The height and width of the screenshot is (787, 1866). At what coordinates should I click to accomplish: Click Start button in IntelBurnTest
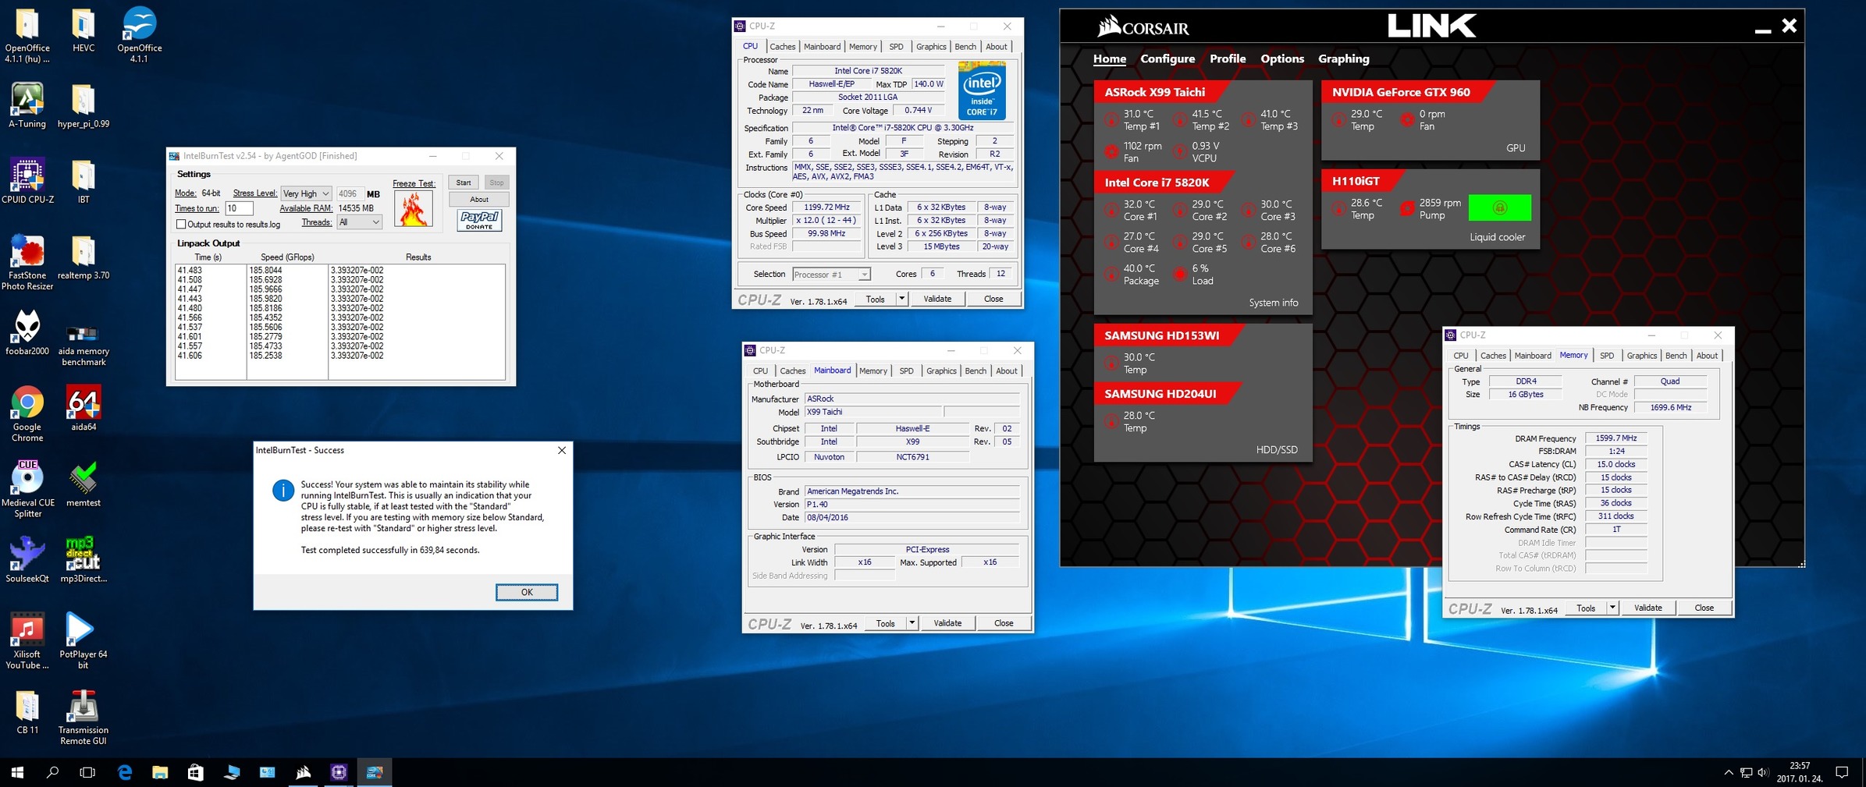[464, 183]
